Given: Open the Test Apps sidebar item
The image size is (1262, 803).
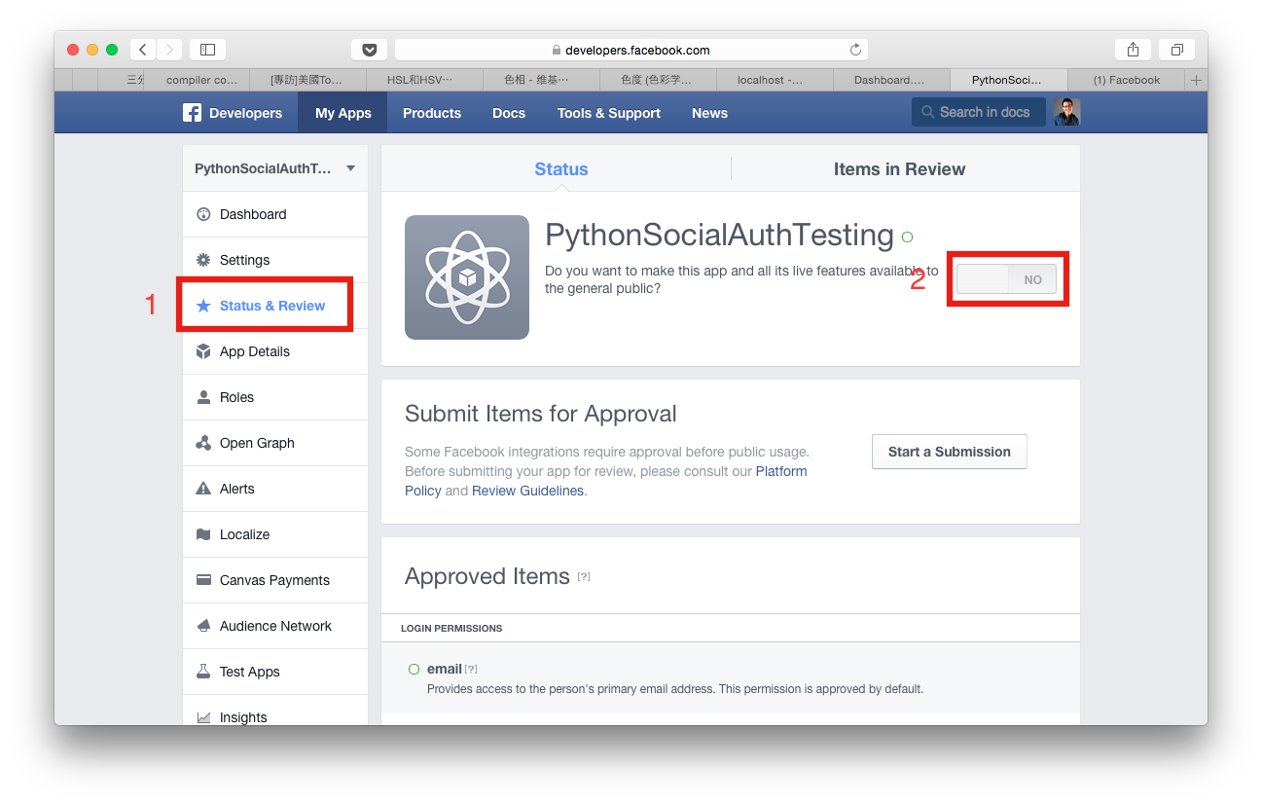Looking at the screenshot, I should tap(275, 672).
